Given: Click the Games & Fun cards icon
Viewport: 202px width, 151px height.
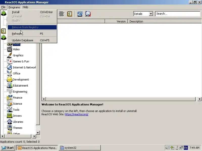Looking at the screenshot, I should [x=10, y=61].
